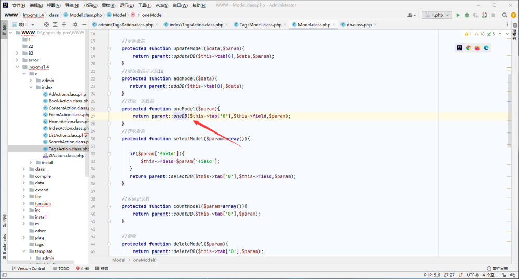Toggle fold on oneModel function at line 26
519x279 pixels.
[109, 109]
